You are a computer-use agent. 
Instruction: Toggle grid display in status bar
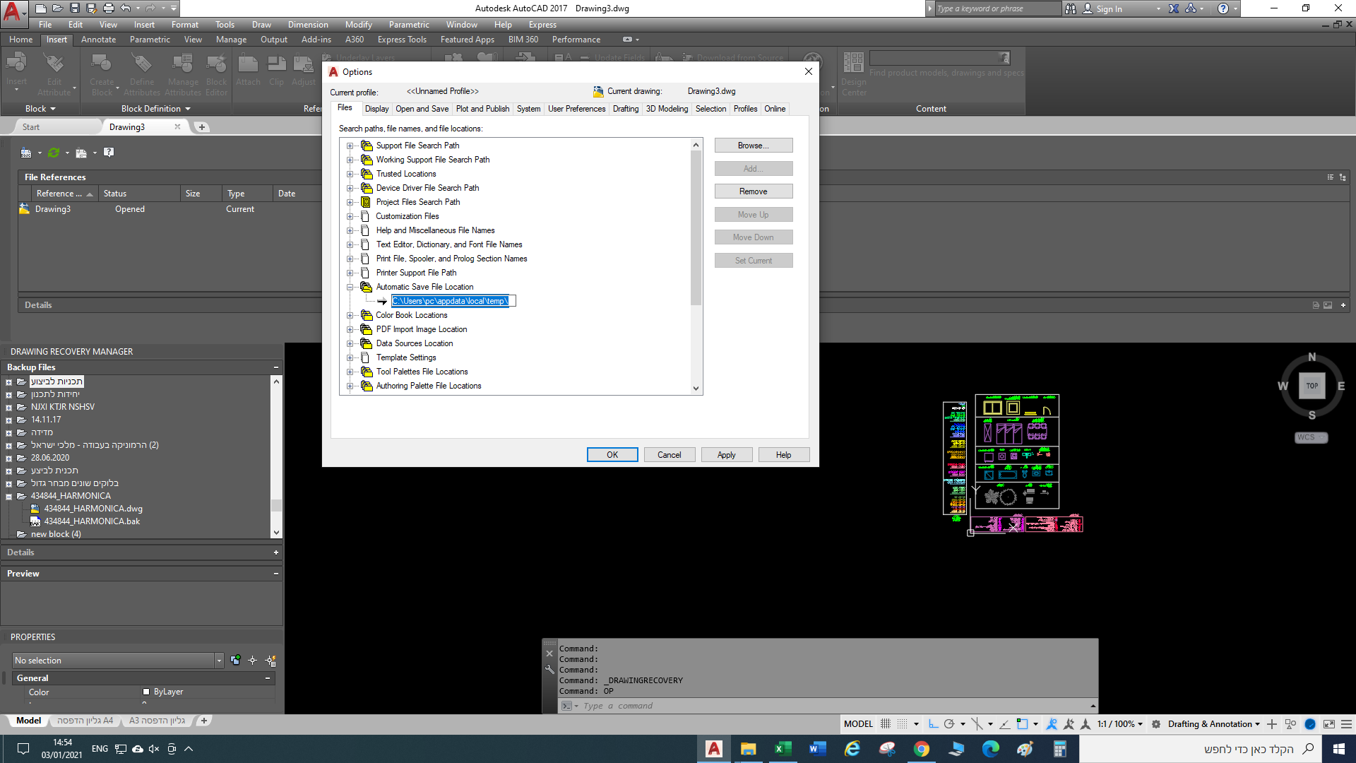tap(886, 724)
